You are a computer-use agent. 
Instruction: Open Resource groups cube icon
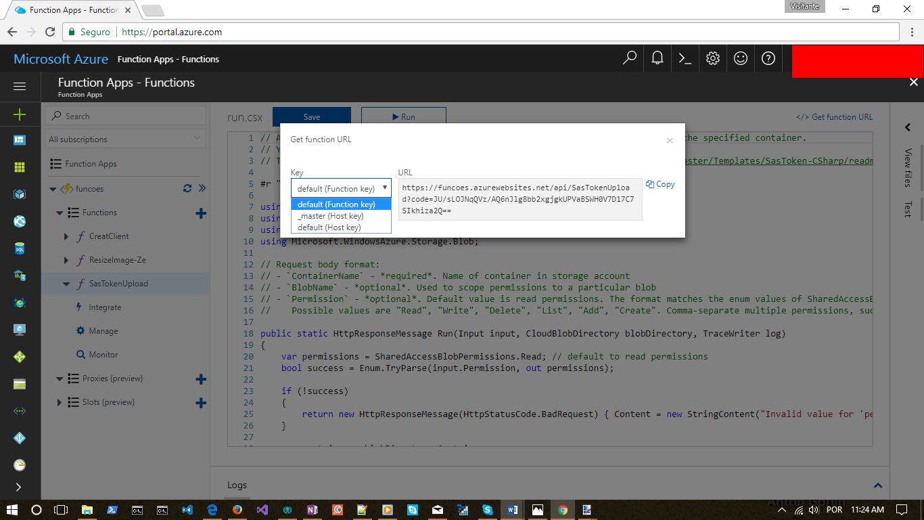click(20, 194)
